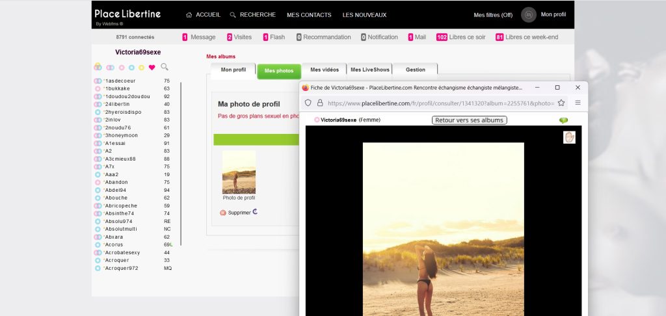Image resolution: width=666 pixels, height=316 pixels.
Task: Click Supprimer under the profile photo
Action: 239,213
